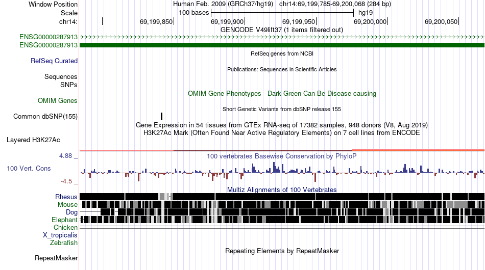Select the Mouse alignment label

click(x=67, y=205)
